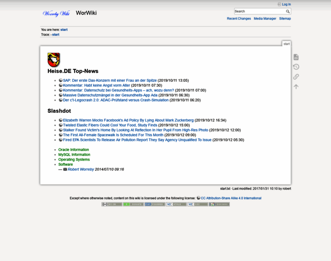The image size is (331, 261).
Task: Click the DokuWiki badge
Action: pos(220,204)
